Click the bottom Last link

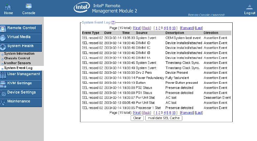199,113
